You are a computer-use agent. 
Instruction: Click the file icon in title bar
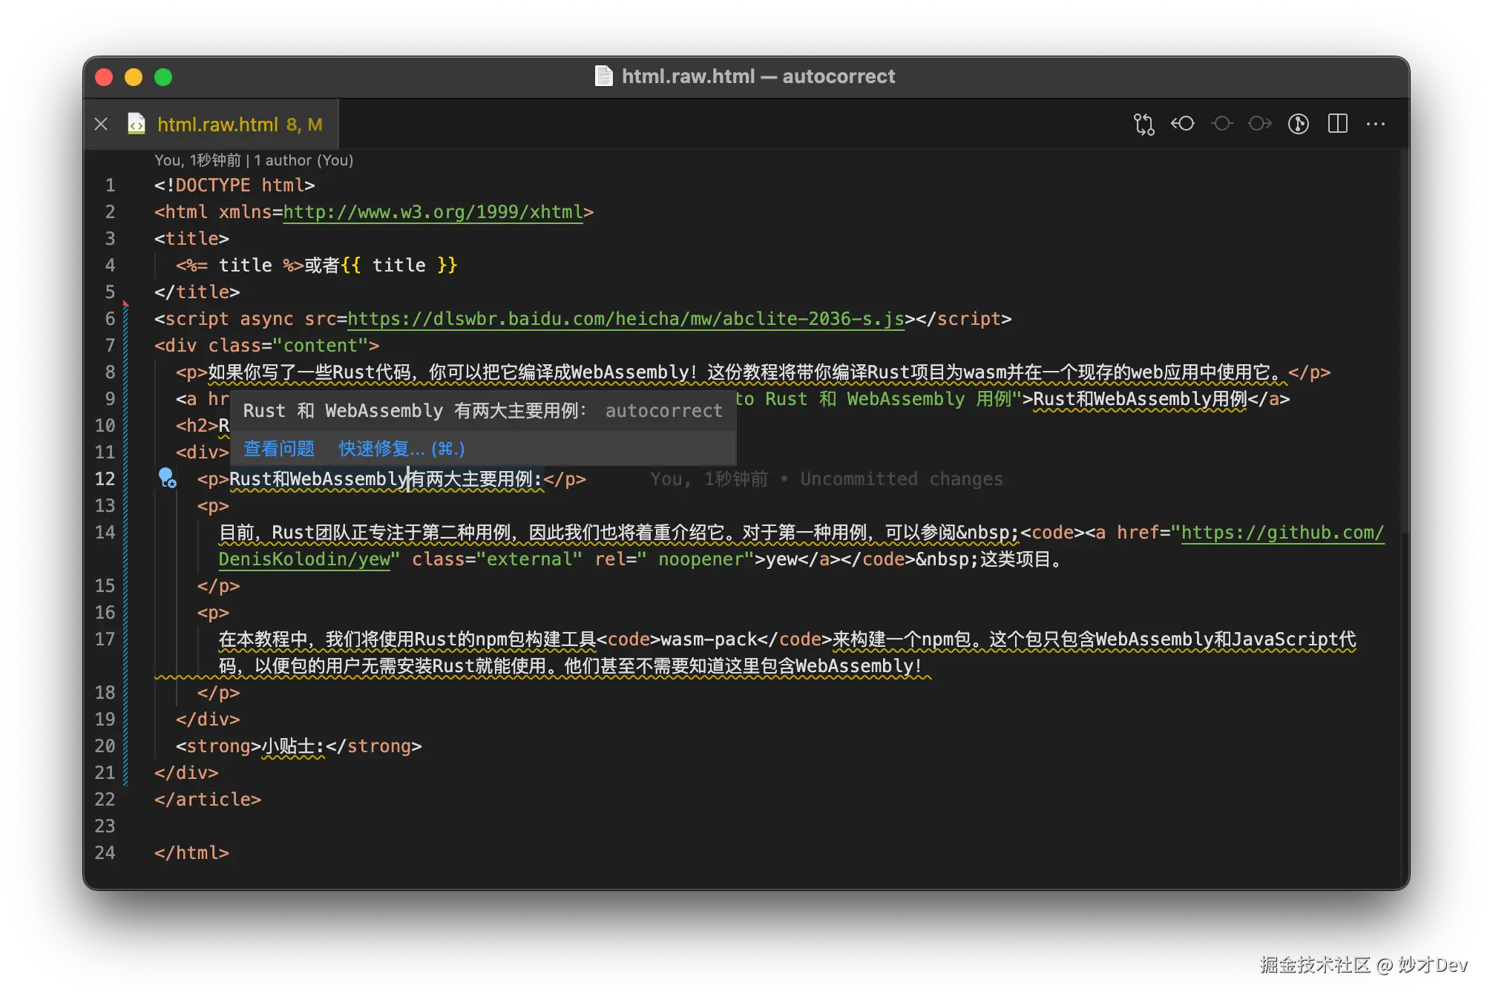[x=604, y=76]
